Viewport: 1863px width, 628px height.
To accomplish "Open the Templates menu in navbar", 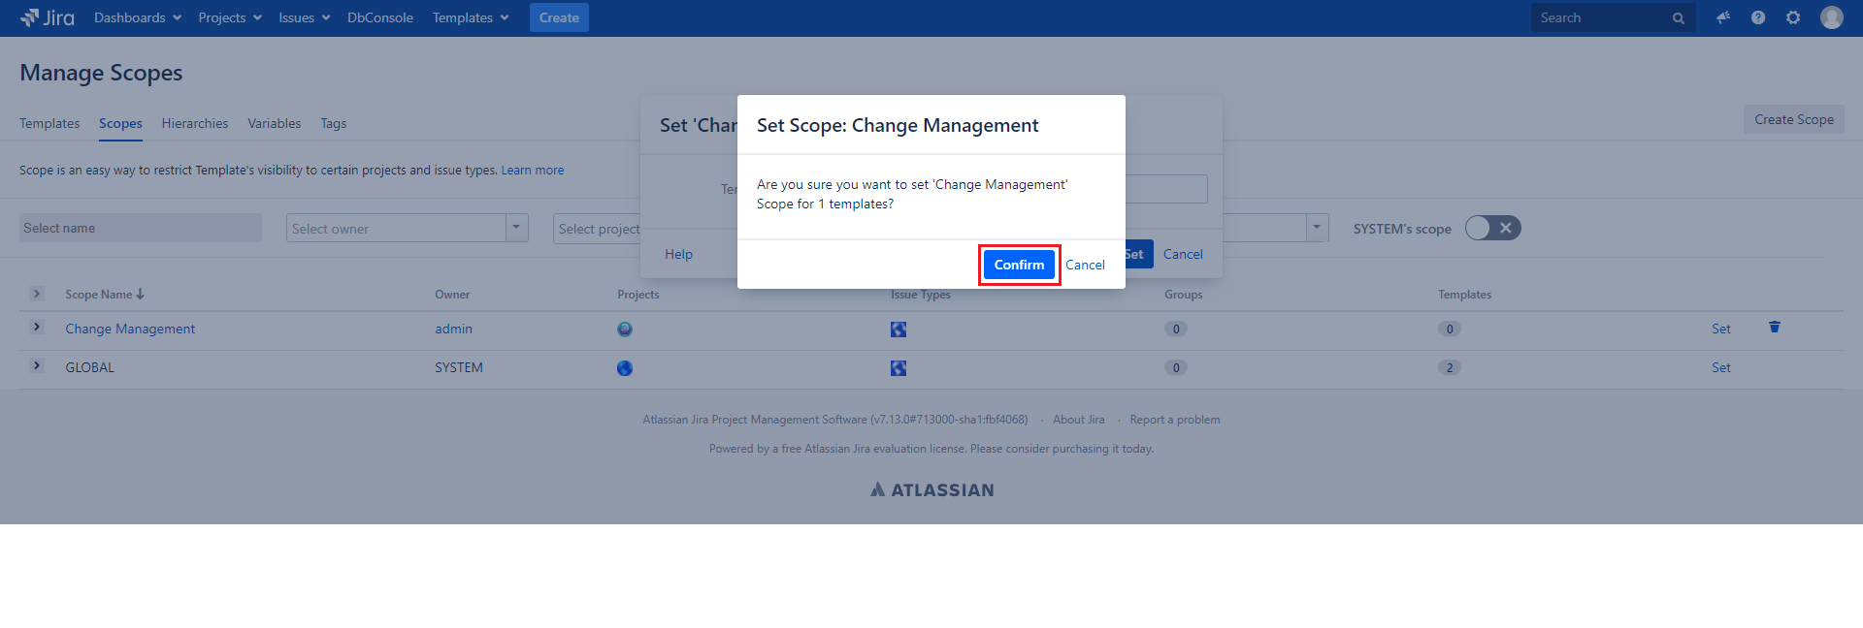I will (x=471, y=17).
